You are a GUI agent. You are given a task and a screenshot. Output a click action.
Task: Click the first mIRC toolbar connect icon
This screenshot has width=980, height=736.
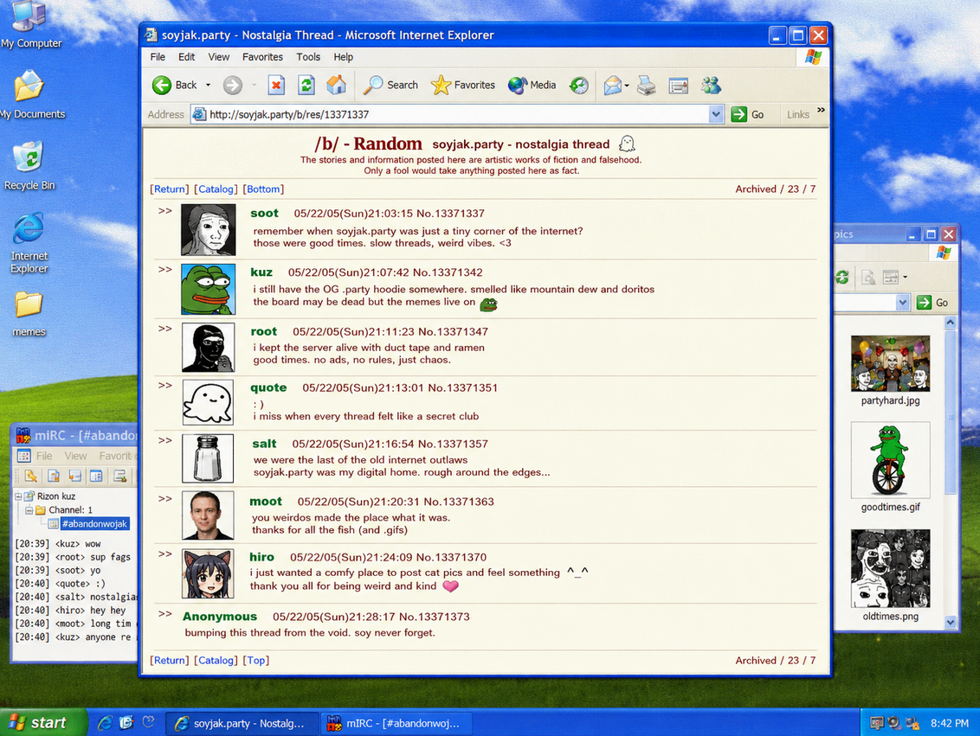point(30,477)
